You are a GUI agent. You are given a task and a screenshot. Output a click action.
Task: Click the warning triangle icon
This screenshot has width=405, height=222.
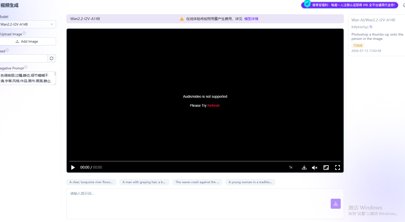[182, 19]
